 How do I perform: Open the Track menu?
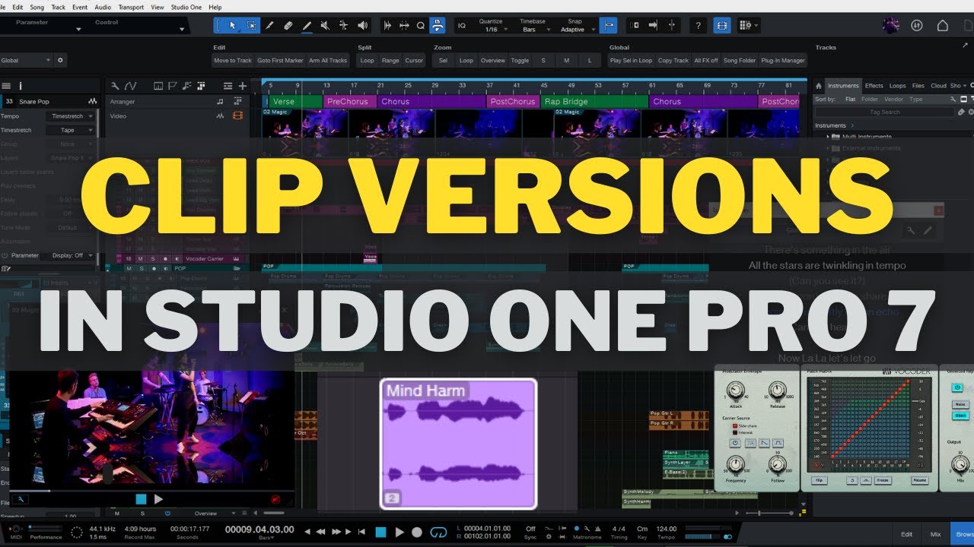(x=58, y=7)
